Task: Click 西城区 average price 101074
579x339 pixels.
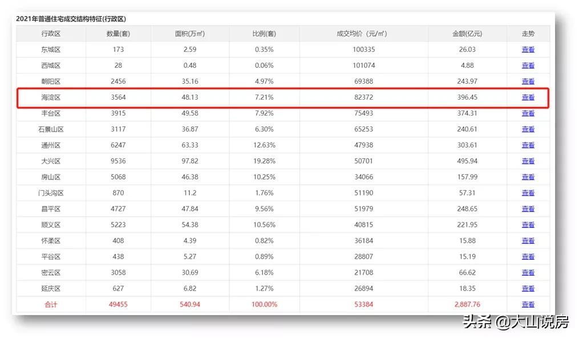Action: click(x=364, y=66)
